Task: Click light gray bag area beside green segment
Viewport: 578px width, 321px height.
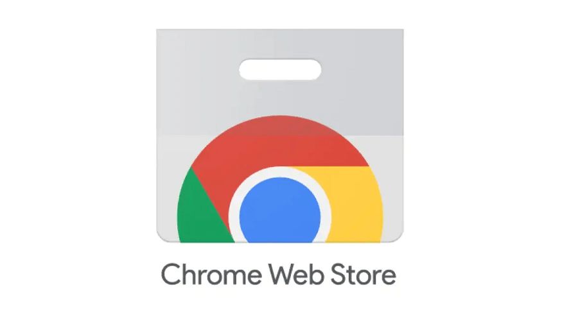Action: point(168,184)
